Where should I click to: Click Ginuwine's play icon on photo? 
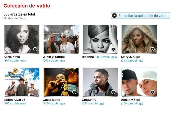tap(113, 92)
